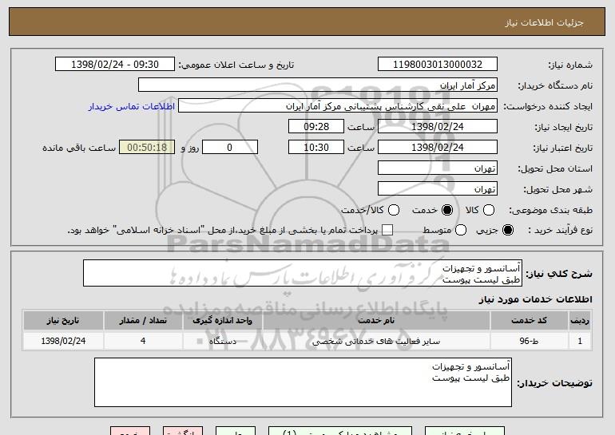The height and width of the screenshot is (435, 615).
Task: Click the table date cell 1398/02/24
Action: click(63, 342)
